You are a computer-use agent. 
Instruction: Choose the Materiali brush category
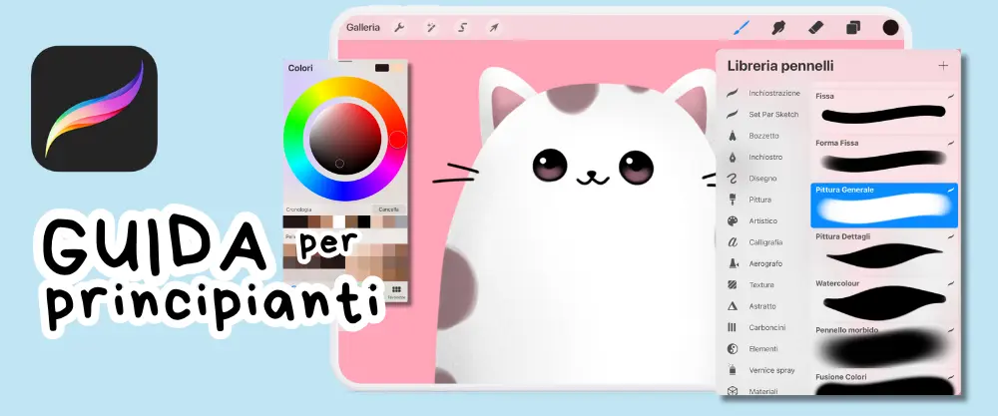[752, 391]
